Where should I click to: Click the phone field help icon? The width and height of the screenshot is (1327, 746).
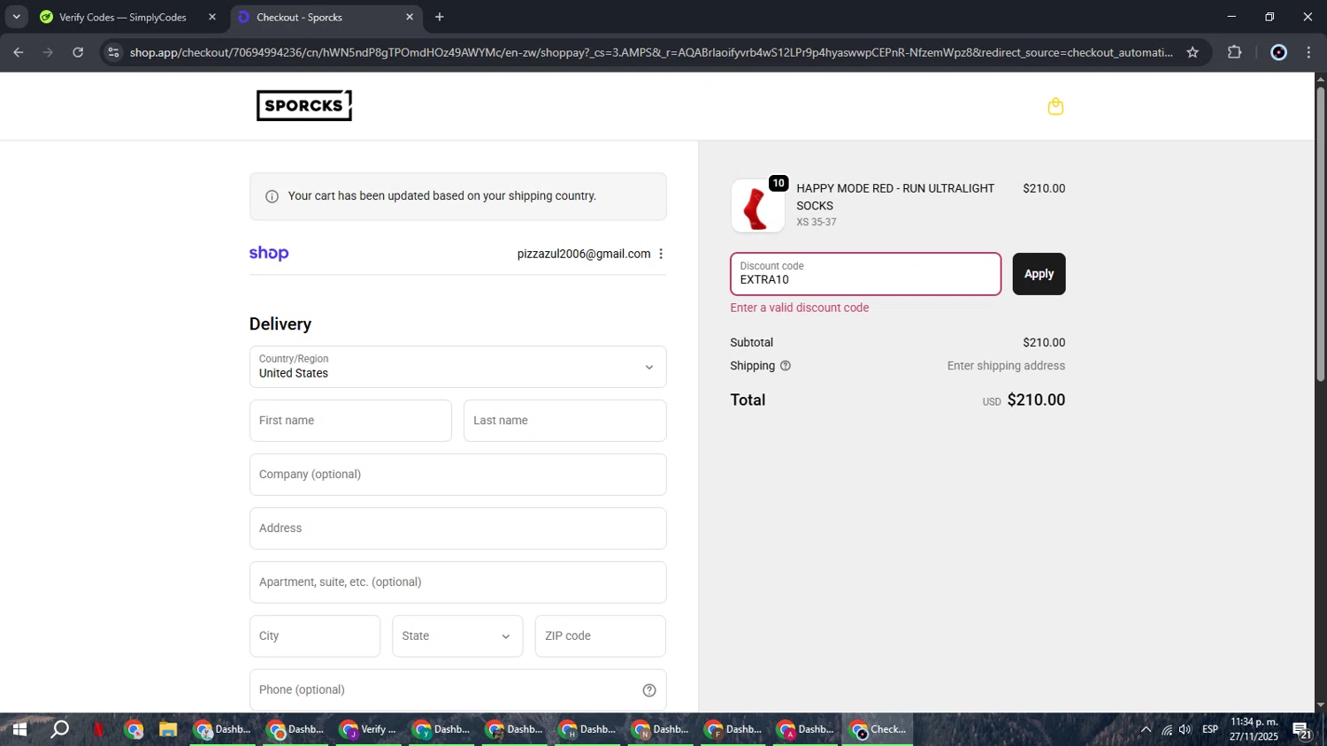point(649,690)
